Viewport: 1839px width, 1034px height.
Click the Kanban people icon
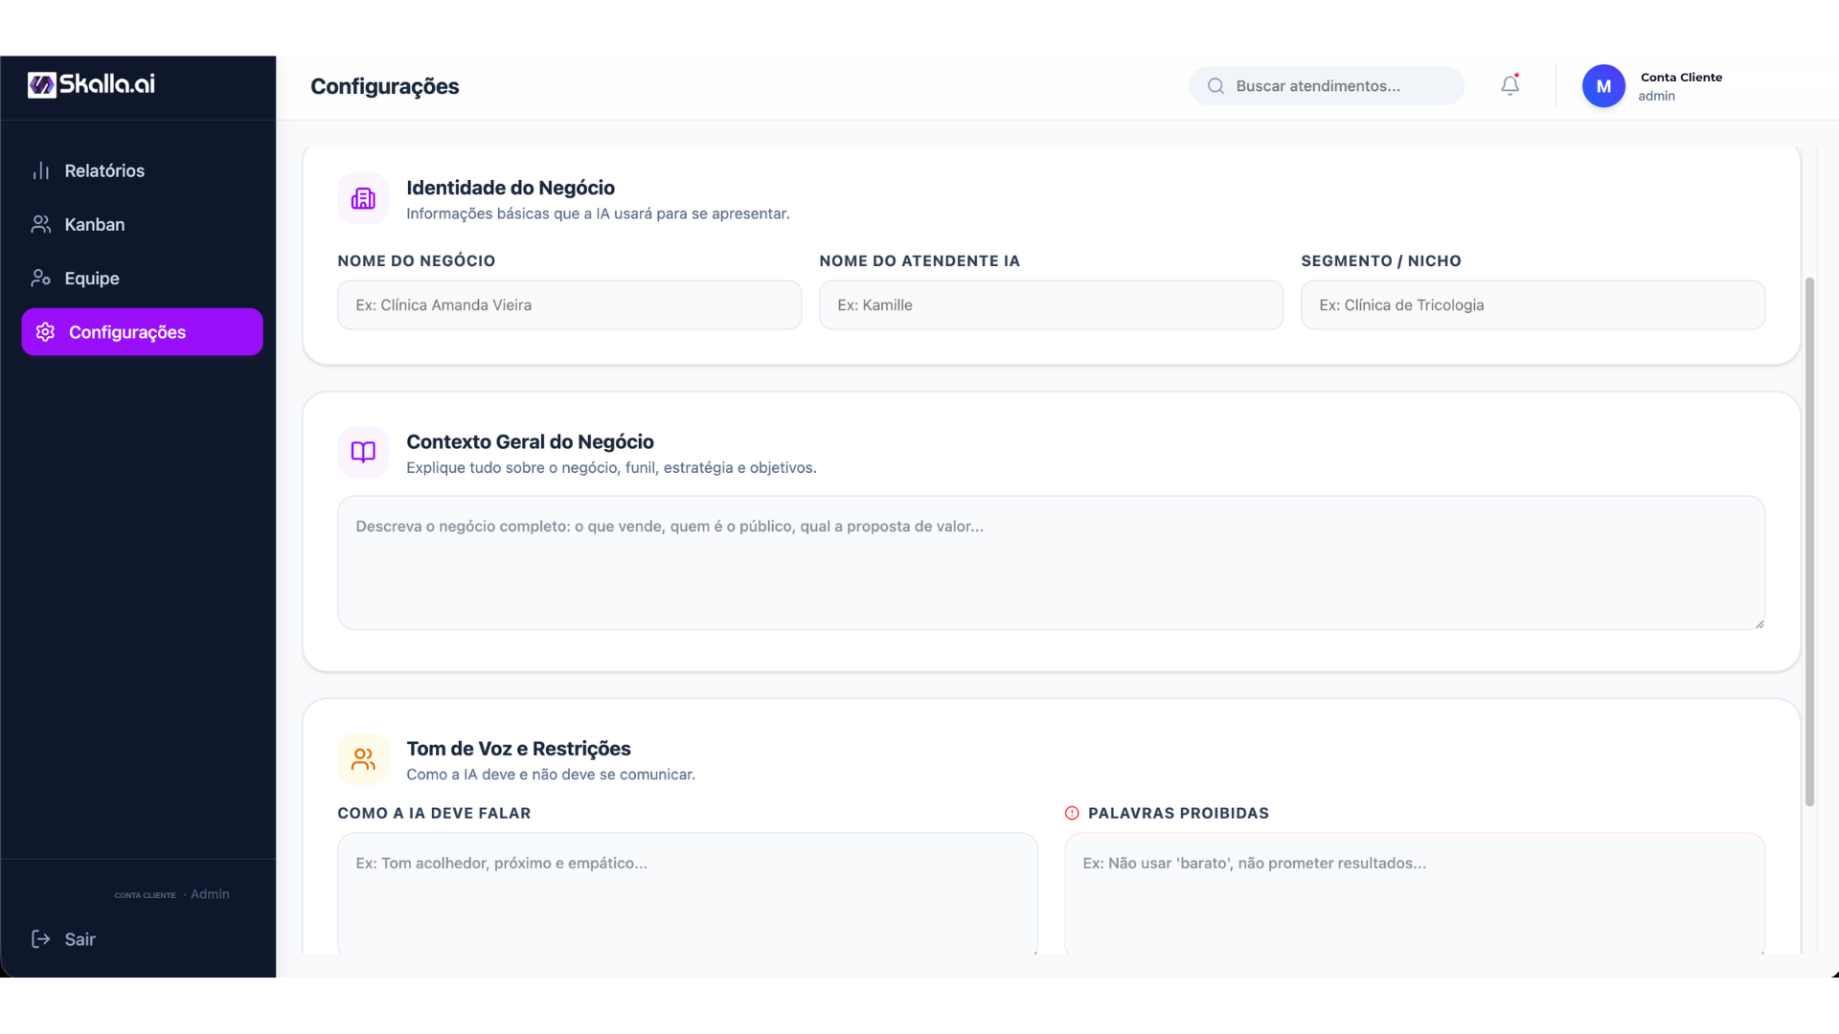(x=41, y=224)
